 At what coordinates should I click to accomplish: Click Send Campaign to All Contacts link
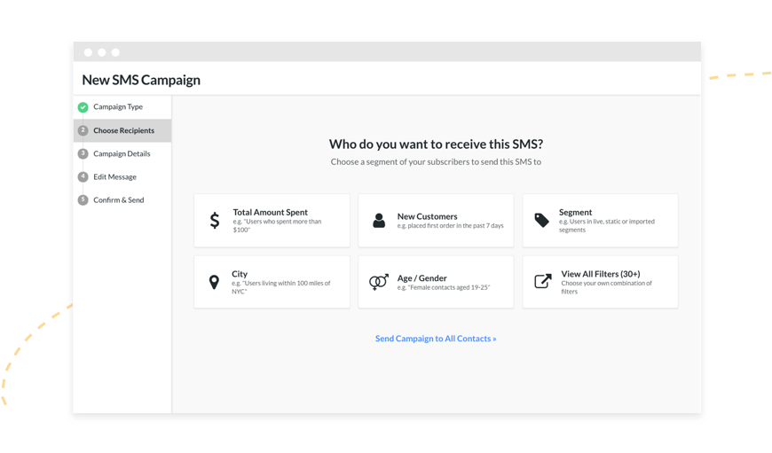point(436,339)
